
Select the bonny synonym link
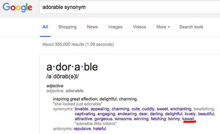tap(174, 119)
